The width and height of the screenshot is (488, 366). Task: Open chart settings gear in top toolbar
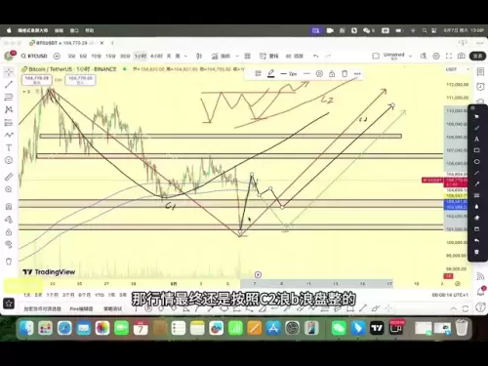[x=436, y=56]
